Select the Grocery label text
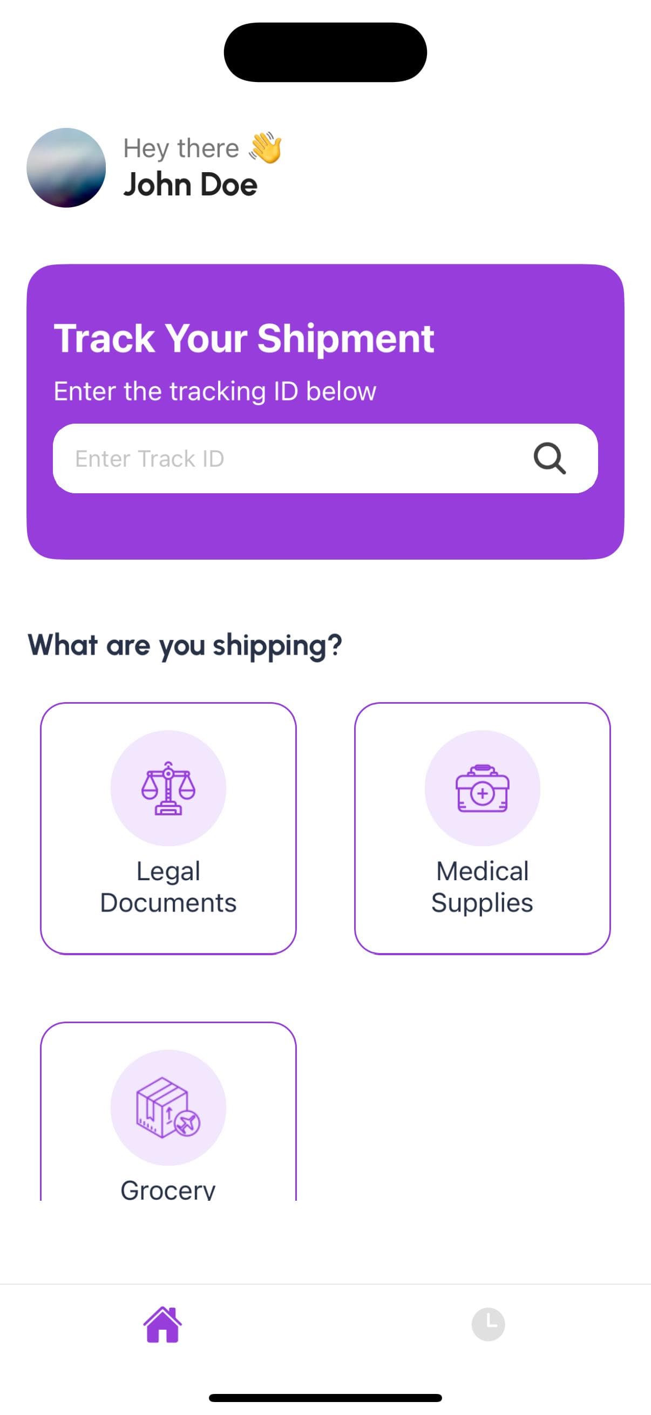The width and height of the screenshot is (651, 1415). (x=168, y=1190)
